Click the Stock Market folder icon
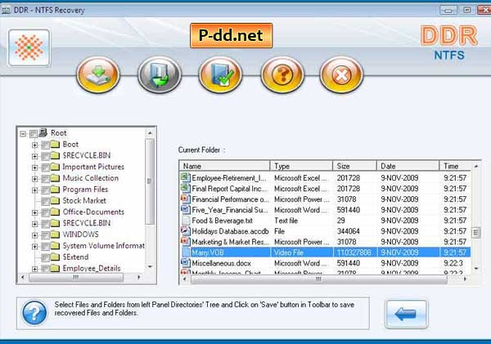The image size is (491, 344). 55,200
